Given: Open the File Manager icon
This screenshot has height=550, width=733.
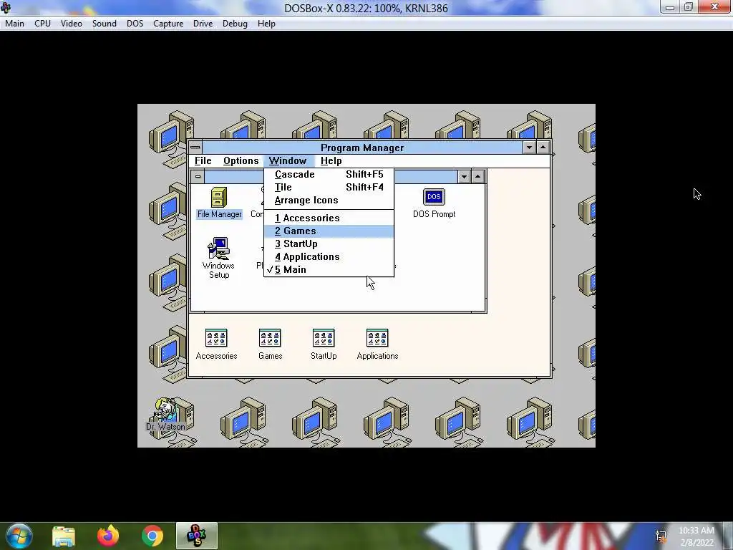Looking at the screenshot, I should (x=219, y=203).
